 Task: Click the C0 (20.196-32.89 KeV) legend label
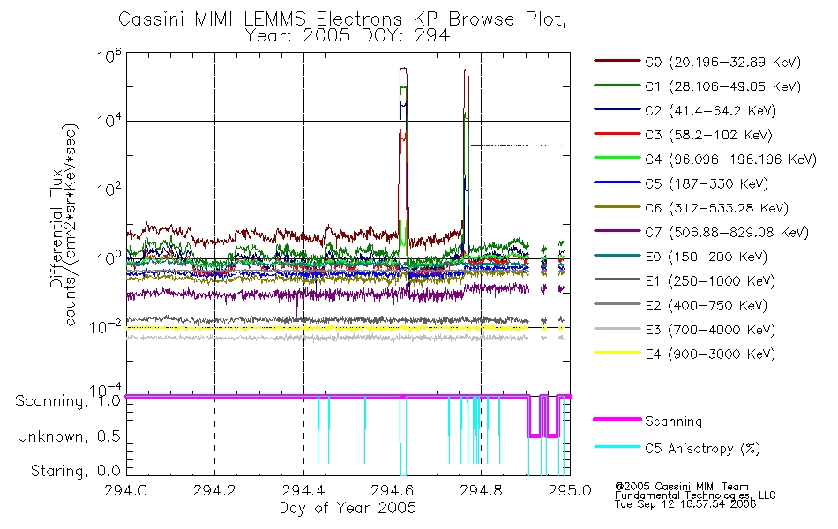click(722, 63)
